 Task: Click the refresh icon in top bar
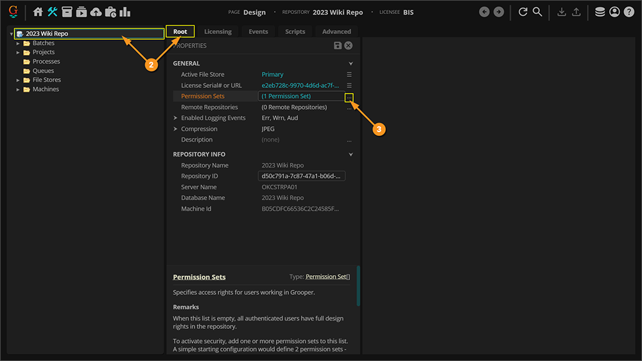coord(523,12)
